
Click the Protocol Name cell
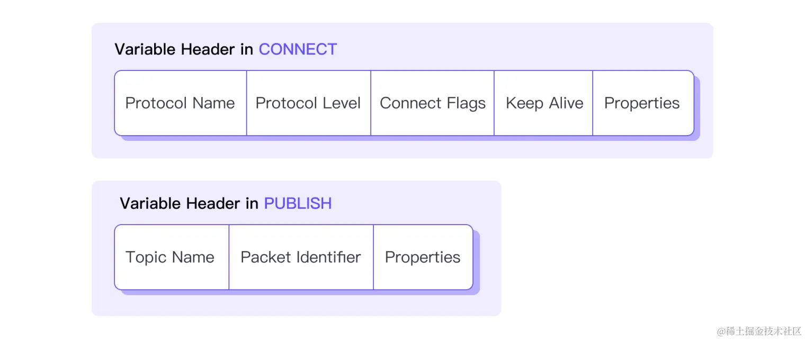(181, 103)
